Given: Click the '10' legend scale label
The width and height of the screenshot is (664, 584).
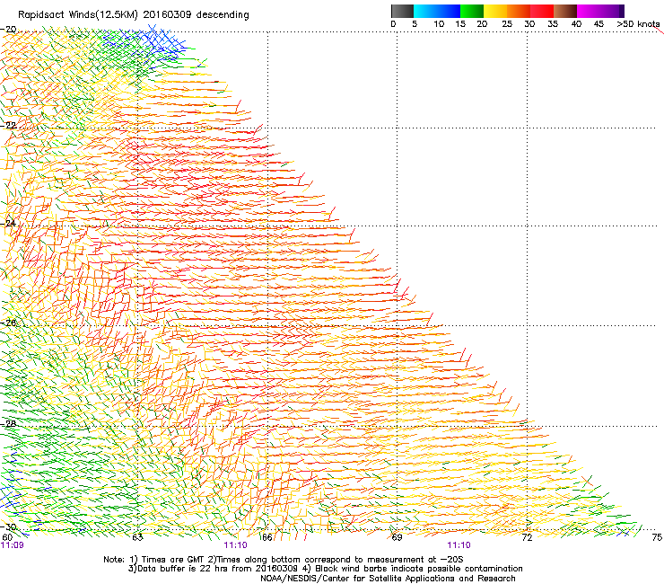Looking at the screenshot, I should point(439,24).
